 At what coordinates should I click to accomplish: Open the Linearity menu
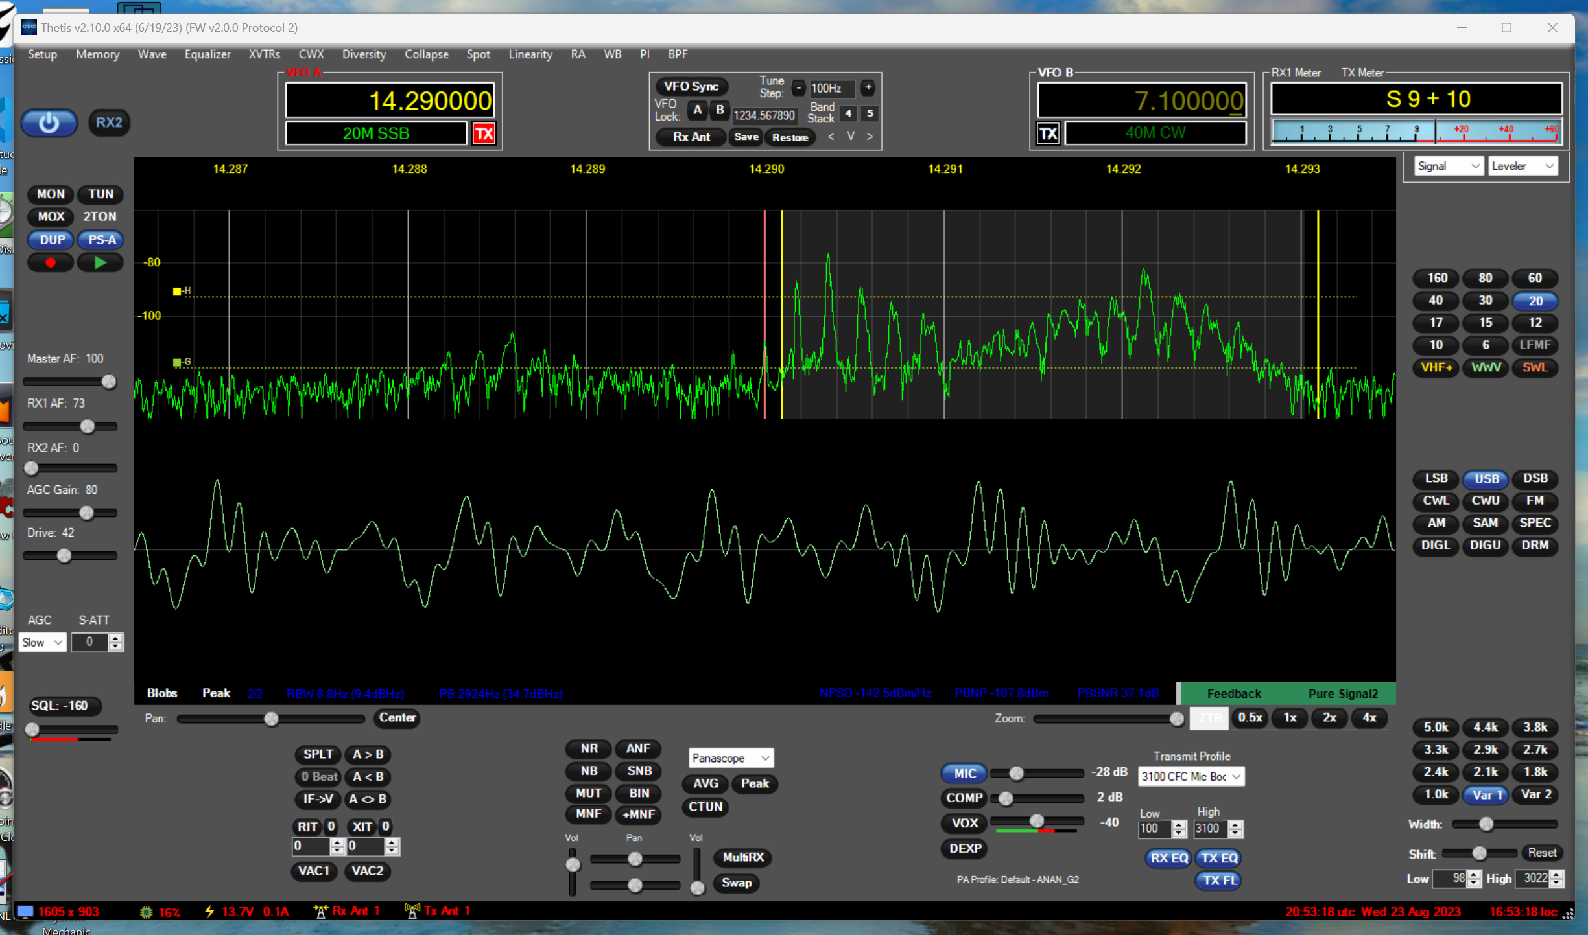[x=530, y=54]
